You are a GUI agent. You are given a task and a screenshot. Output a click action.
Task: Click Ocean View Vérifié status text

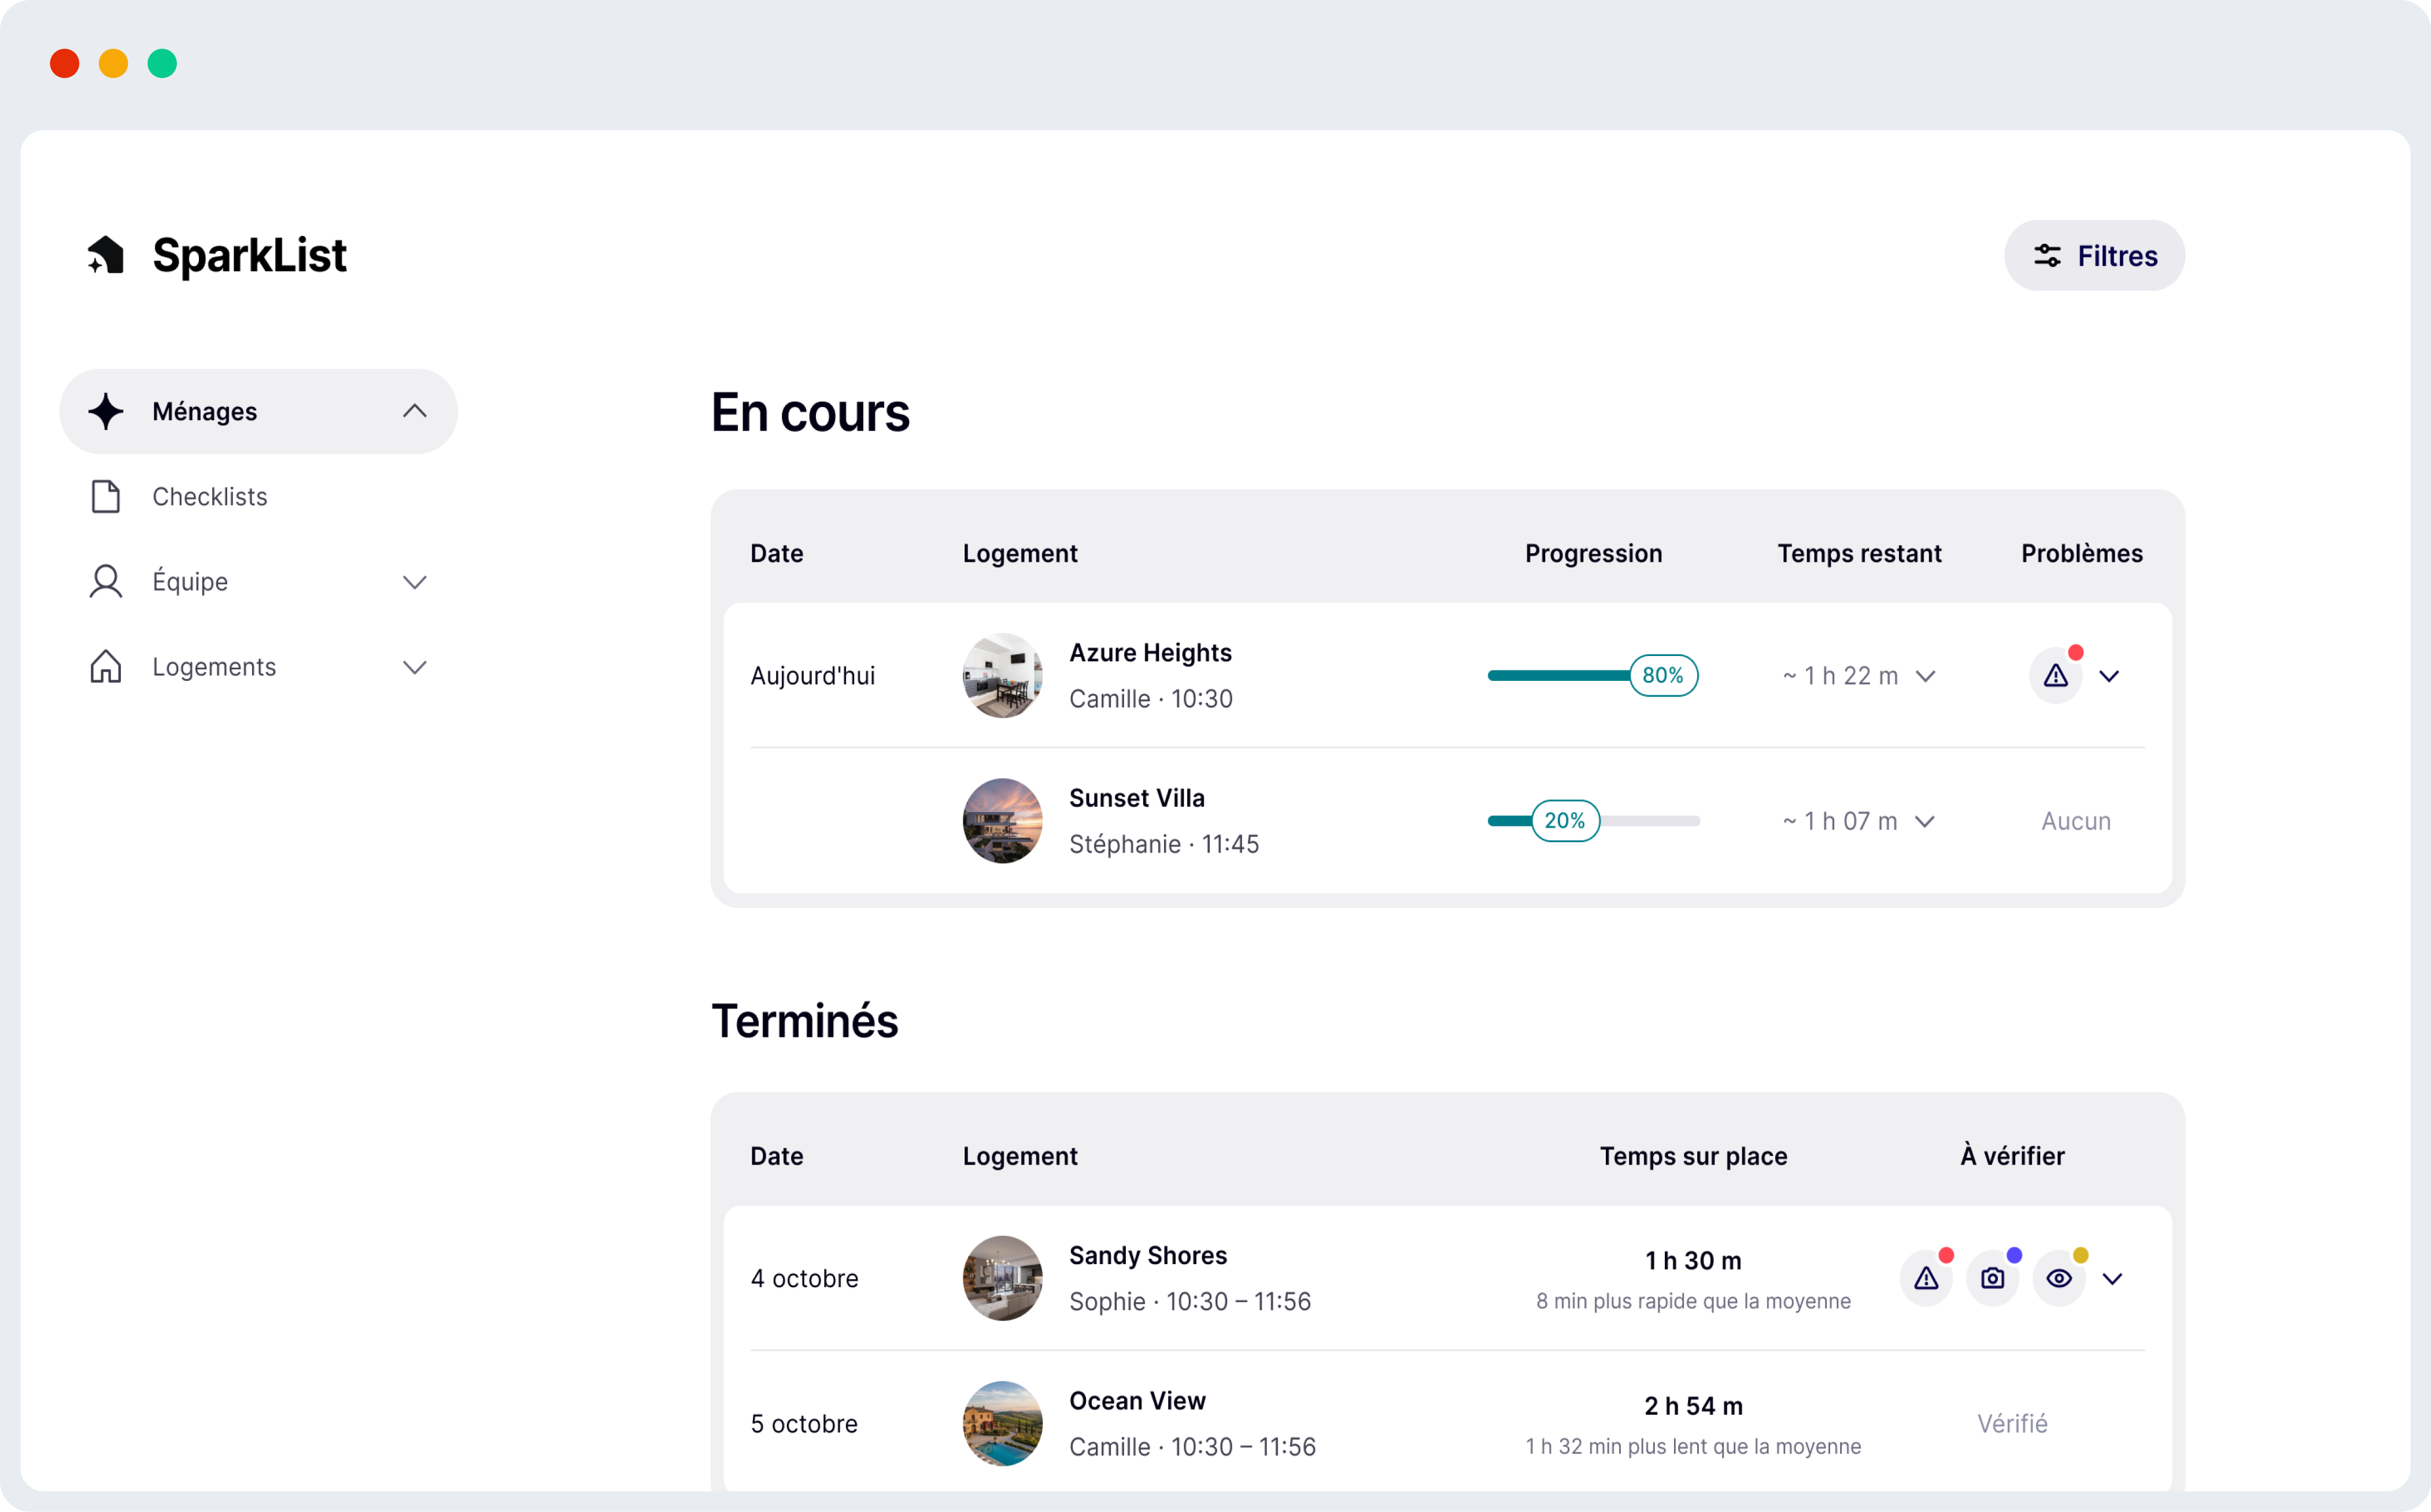point(2013,1424)
